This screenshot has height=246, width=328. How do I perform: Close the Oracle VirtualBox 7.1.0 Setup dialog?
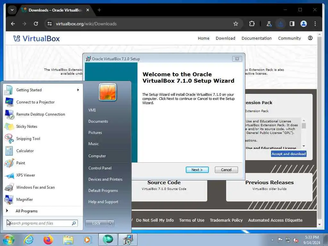point(237,59)
